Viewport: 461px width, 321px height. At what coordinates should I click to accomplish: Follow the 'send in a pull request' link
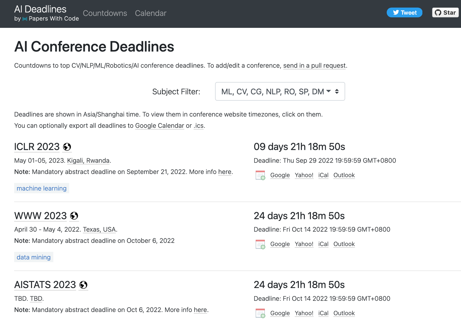(314, 66)
